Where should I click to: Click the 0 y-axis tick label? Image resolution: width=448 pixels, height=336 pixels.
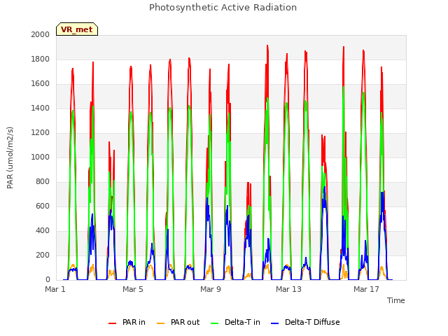[48, 280]
